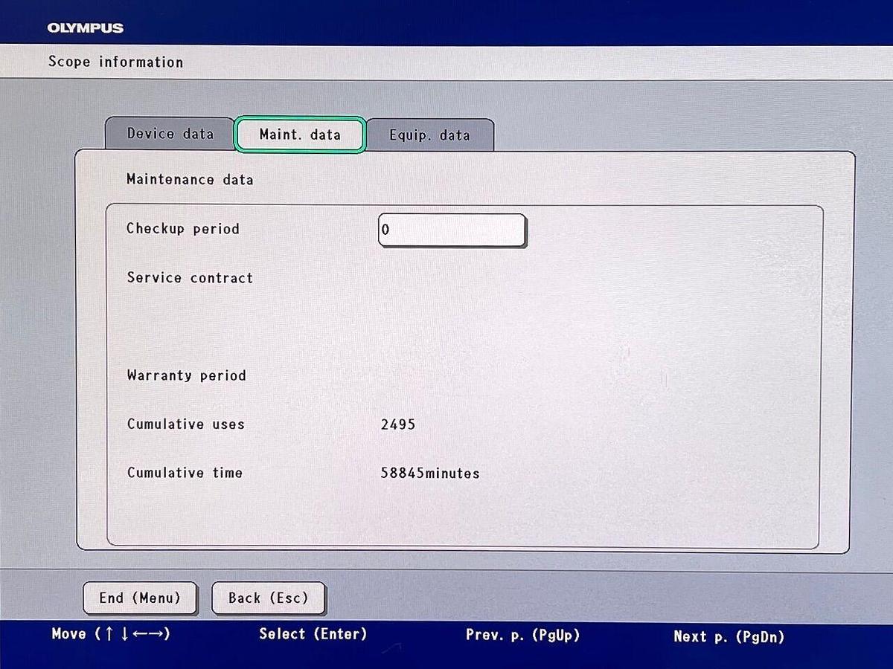
Task: Click the Select (Enter) label
Action: coord(313,634)
